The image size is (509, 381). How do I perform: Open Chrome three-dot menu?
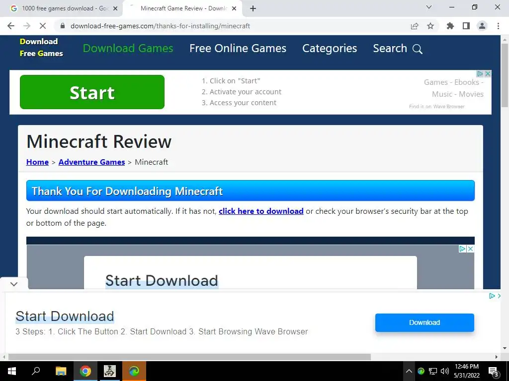(x=498, y=26)
